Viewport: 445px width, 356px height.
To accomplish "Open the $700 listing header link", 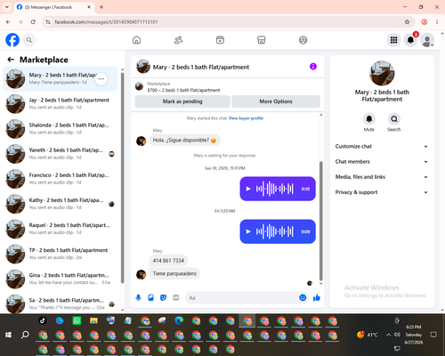I will click(x=183, y=90).
